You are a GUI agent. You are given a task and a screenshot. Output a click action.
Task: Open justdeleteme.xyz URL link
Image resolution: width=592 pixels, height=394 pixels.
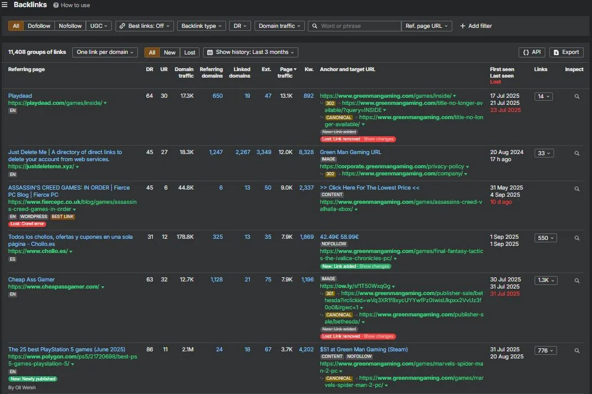coord(41,166)
